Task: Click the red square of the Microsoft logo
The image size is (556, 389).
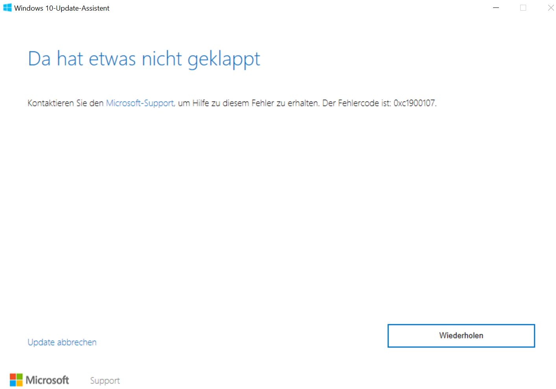Action: pyautogui.click(x=13, y=376)
